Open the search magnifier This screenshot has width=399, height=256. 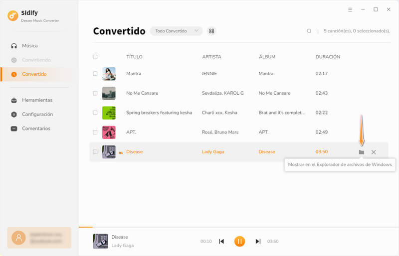click(309, 31)
